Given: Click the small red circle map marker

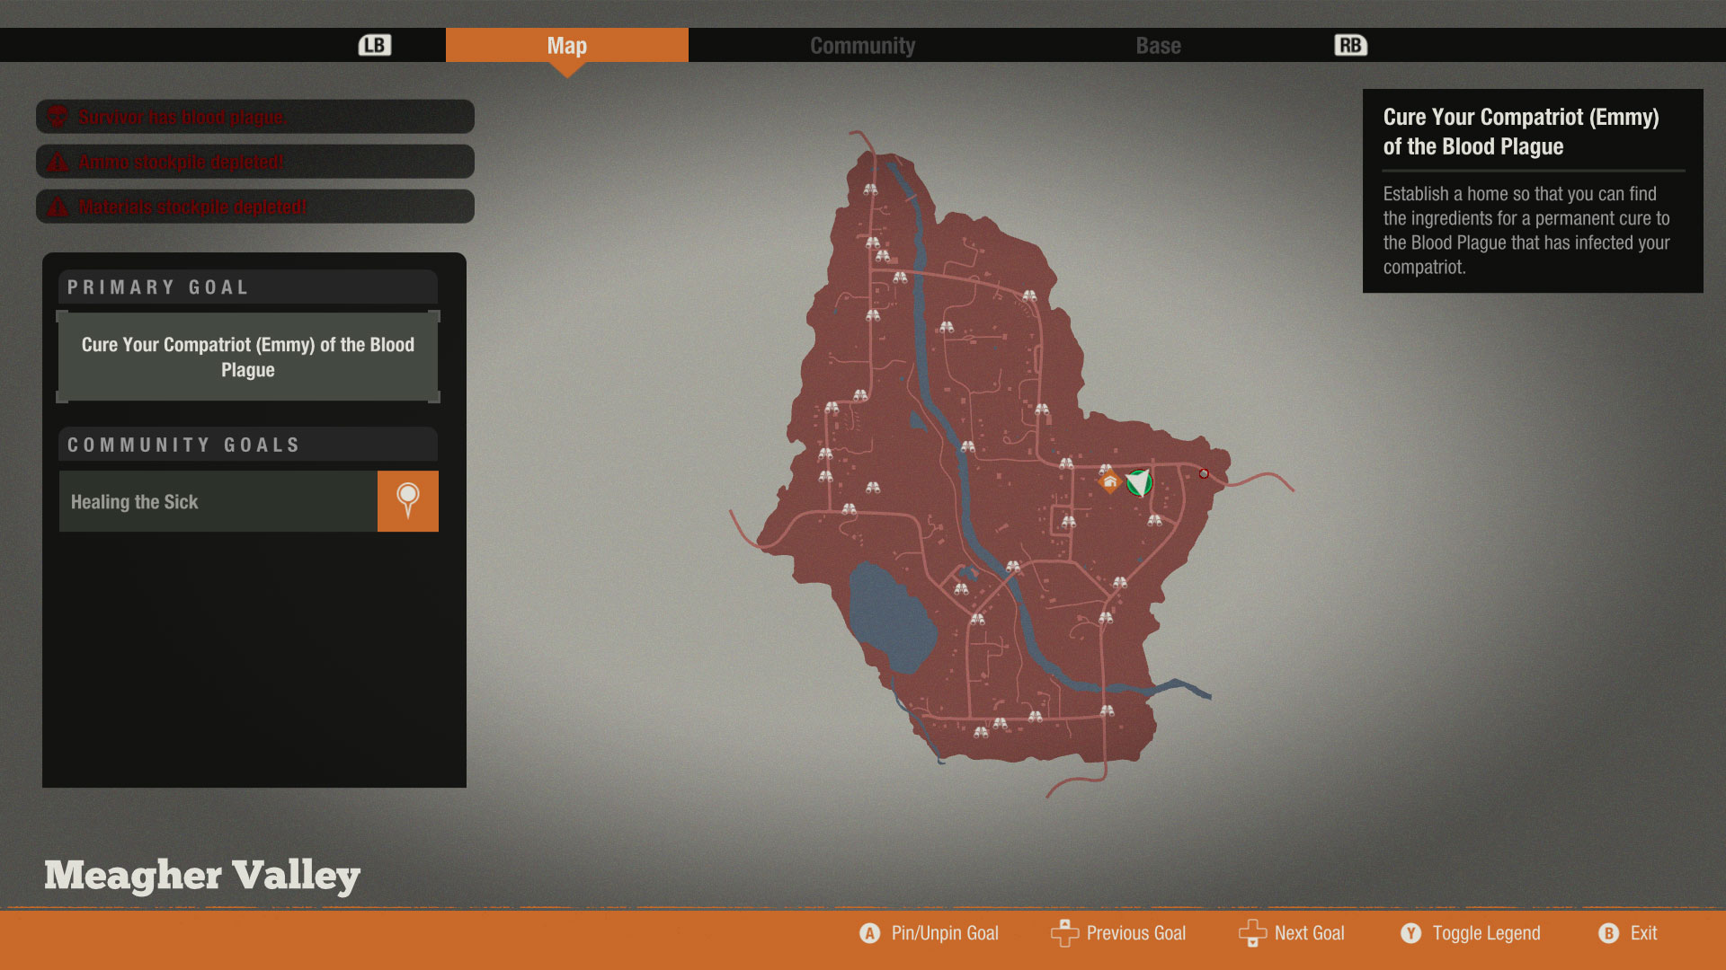Looking at the screenshot, I should tap(1204, 473).
